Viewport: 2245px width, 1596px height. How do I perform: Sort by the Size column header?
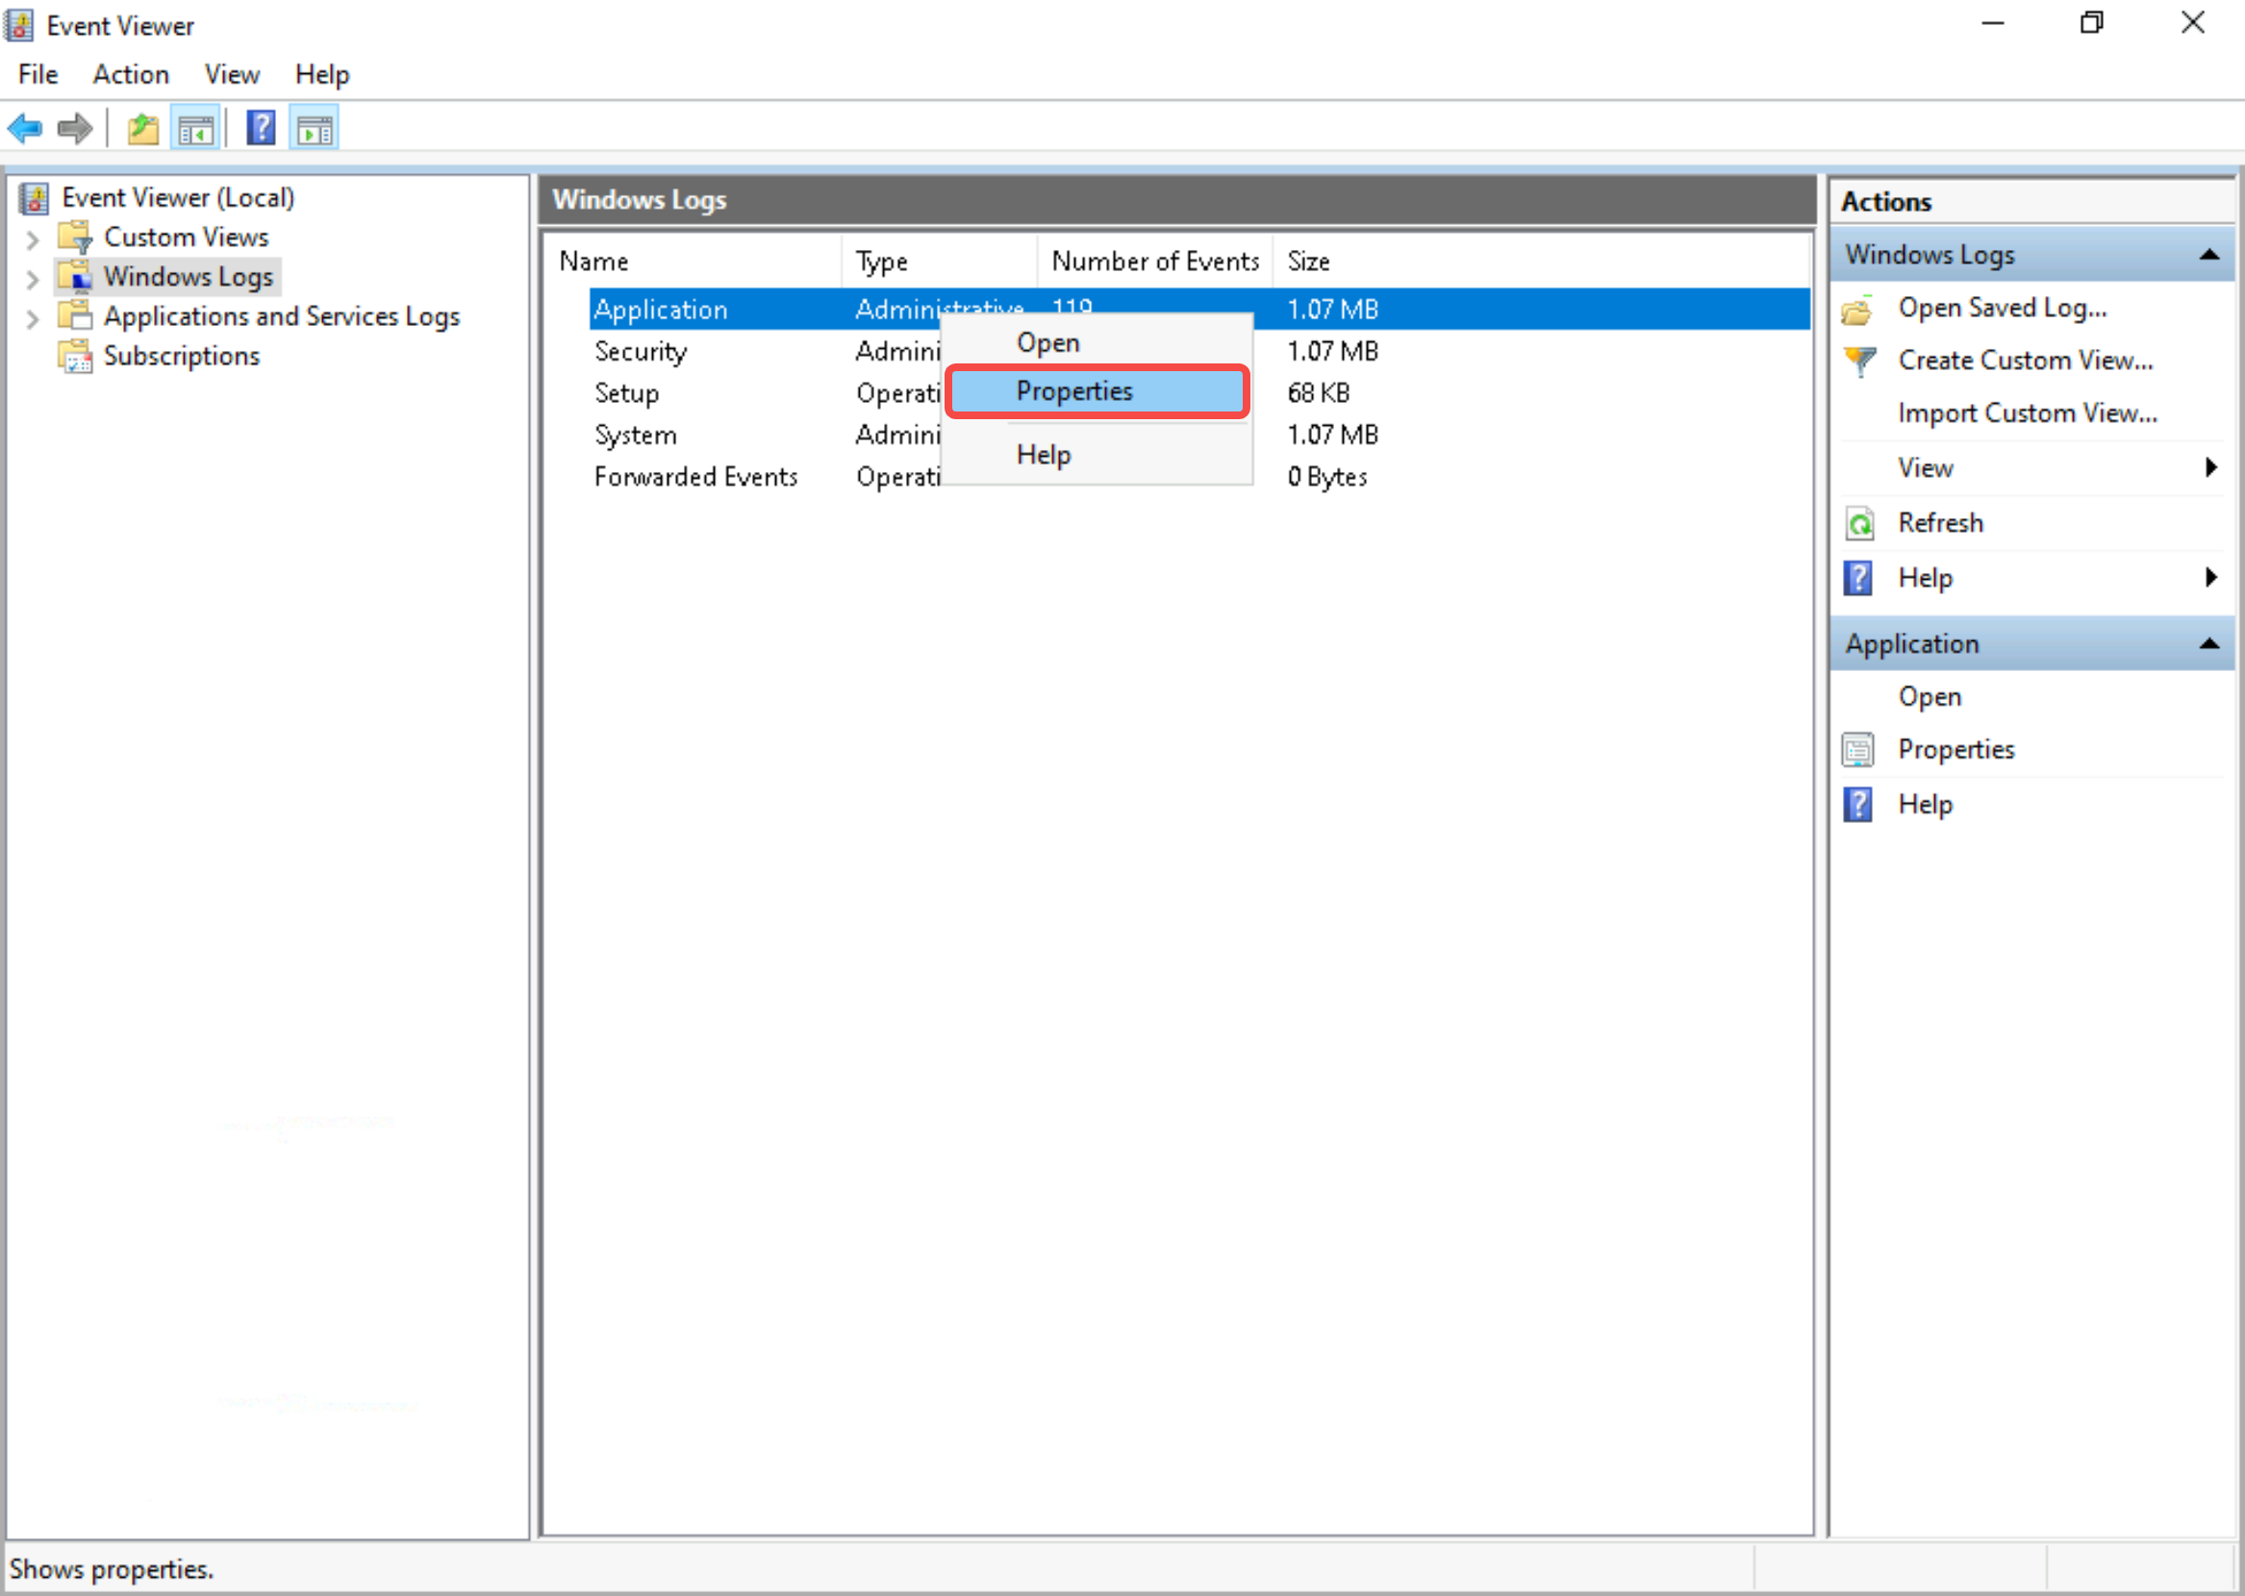click(x=1540, y=262)
